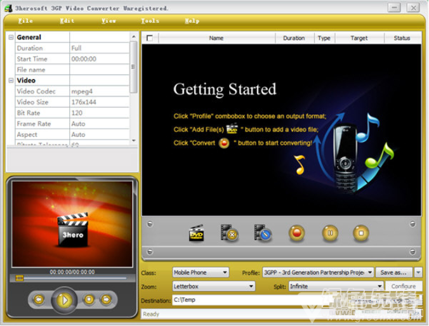Image resolution: width=429 pixels, height=326 pixels.
Task: Click the properties panel scrollbar thumb
Action: 133,67
